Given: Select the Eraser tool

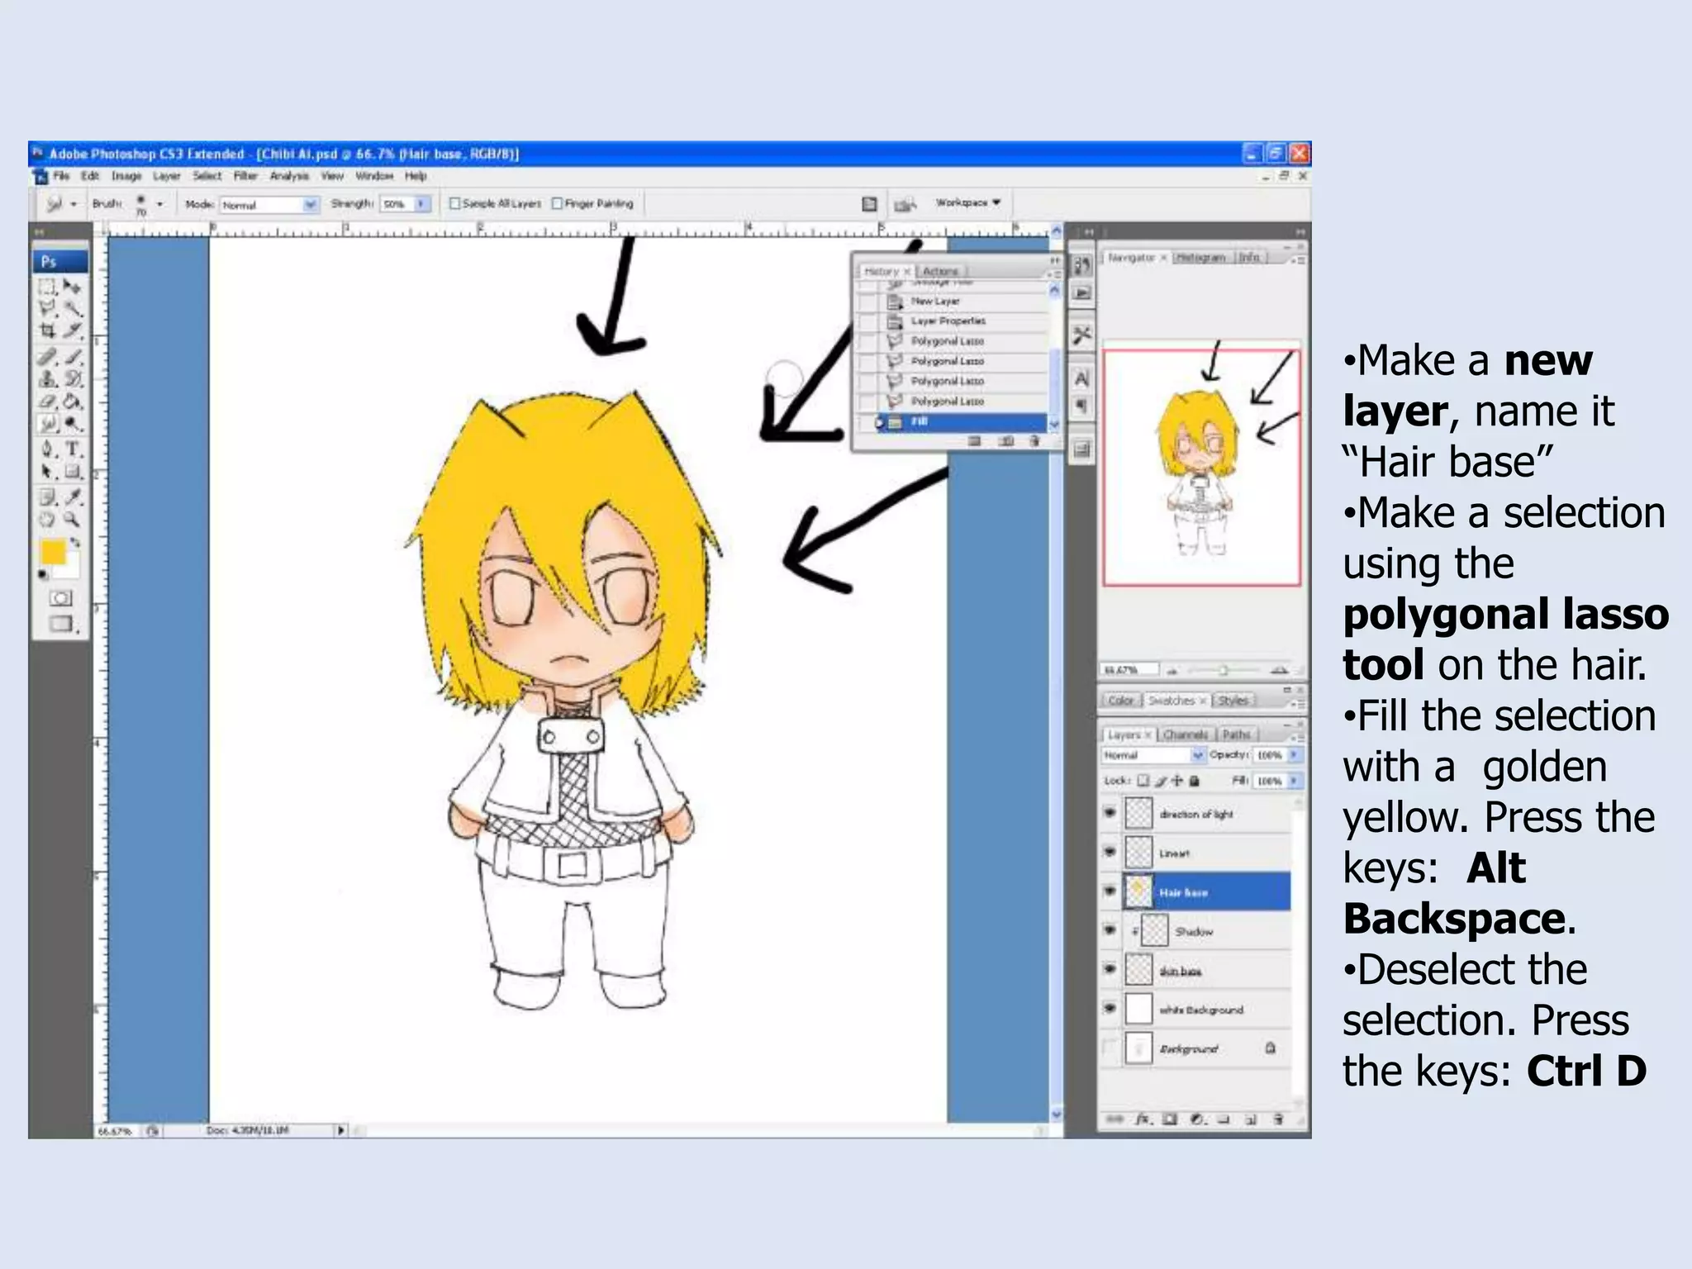Looking at the screenshot, I should pos(48,402).
